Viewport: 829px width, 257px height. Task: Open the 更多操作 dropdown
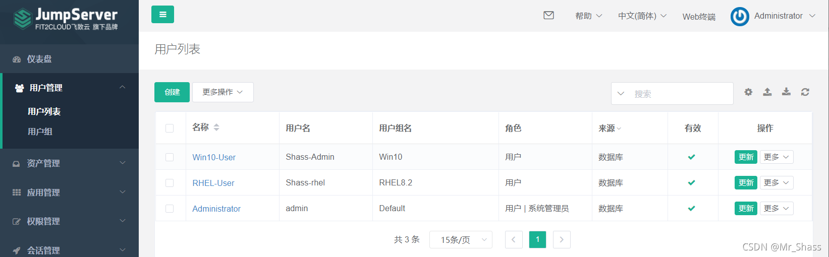pos(223,92)
